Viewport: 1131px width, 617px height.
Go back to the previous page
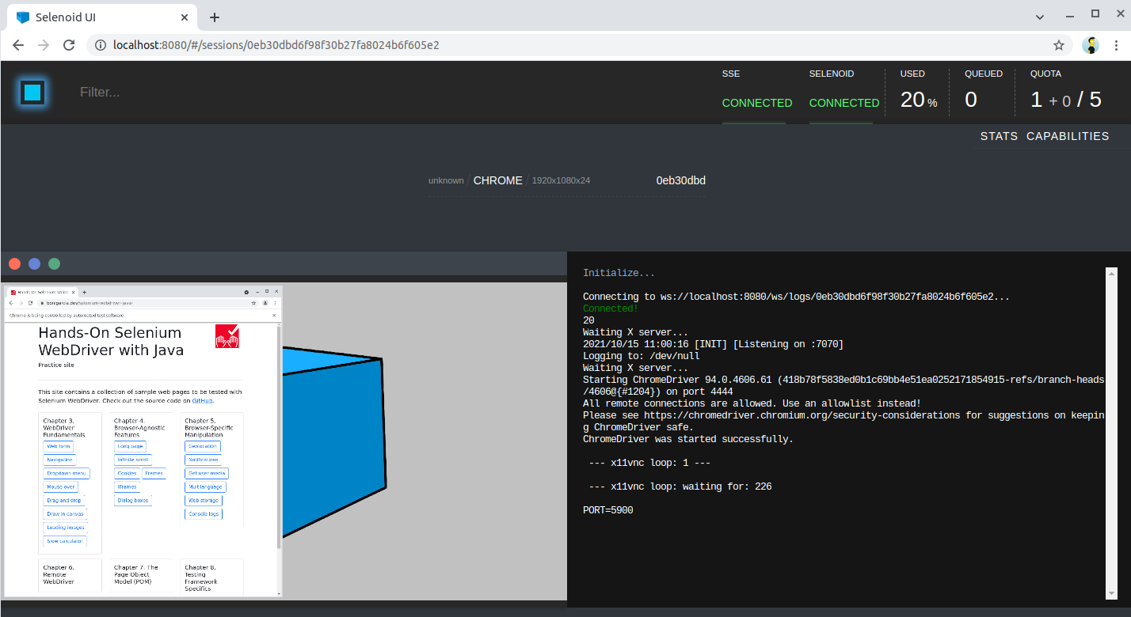pyautogui.click(x=18, y=45)
